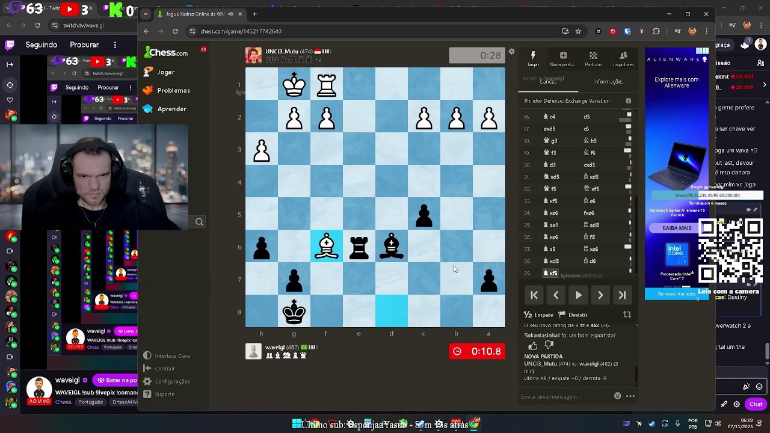Click move 25 ae1 in move list

coord(551,225)
